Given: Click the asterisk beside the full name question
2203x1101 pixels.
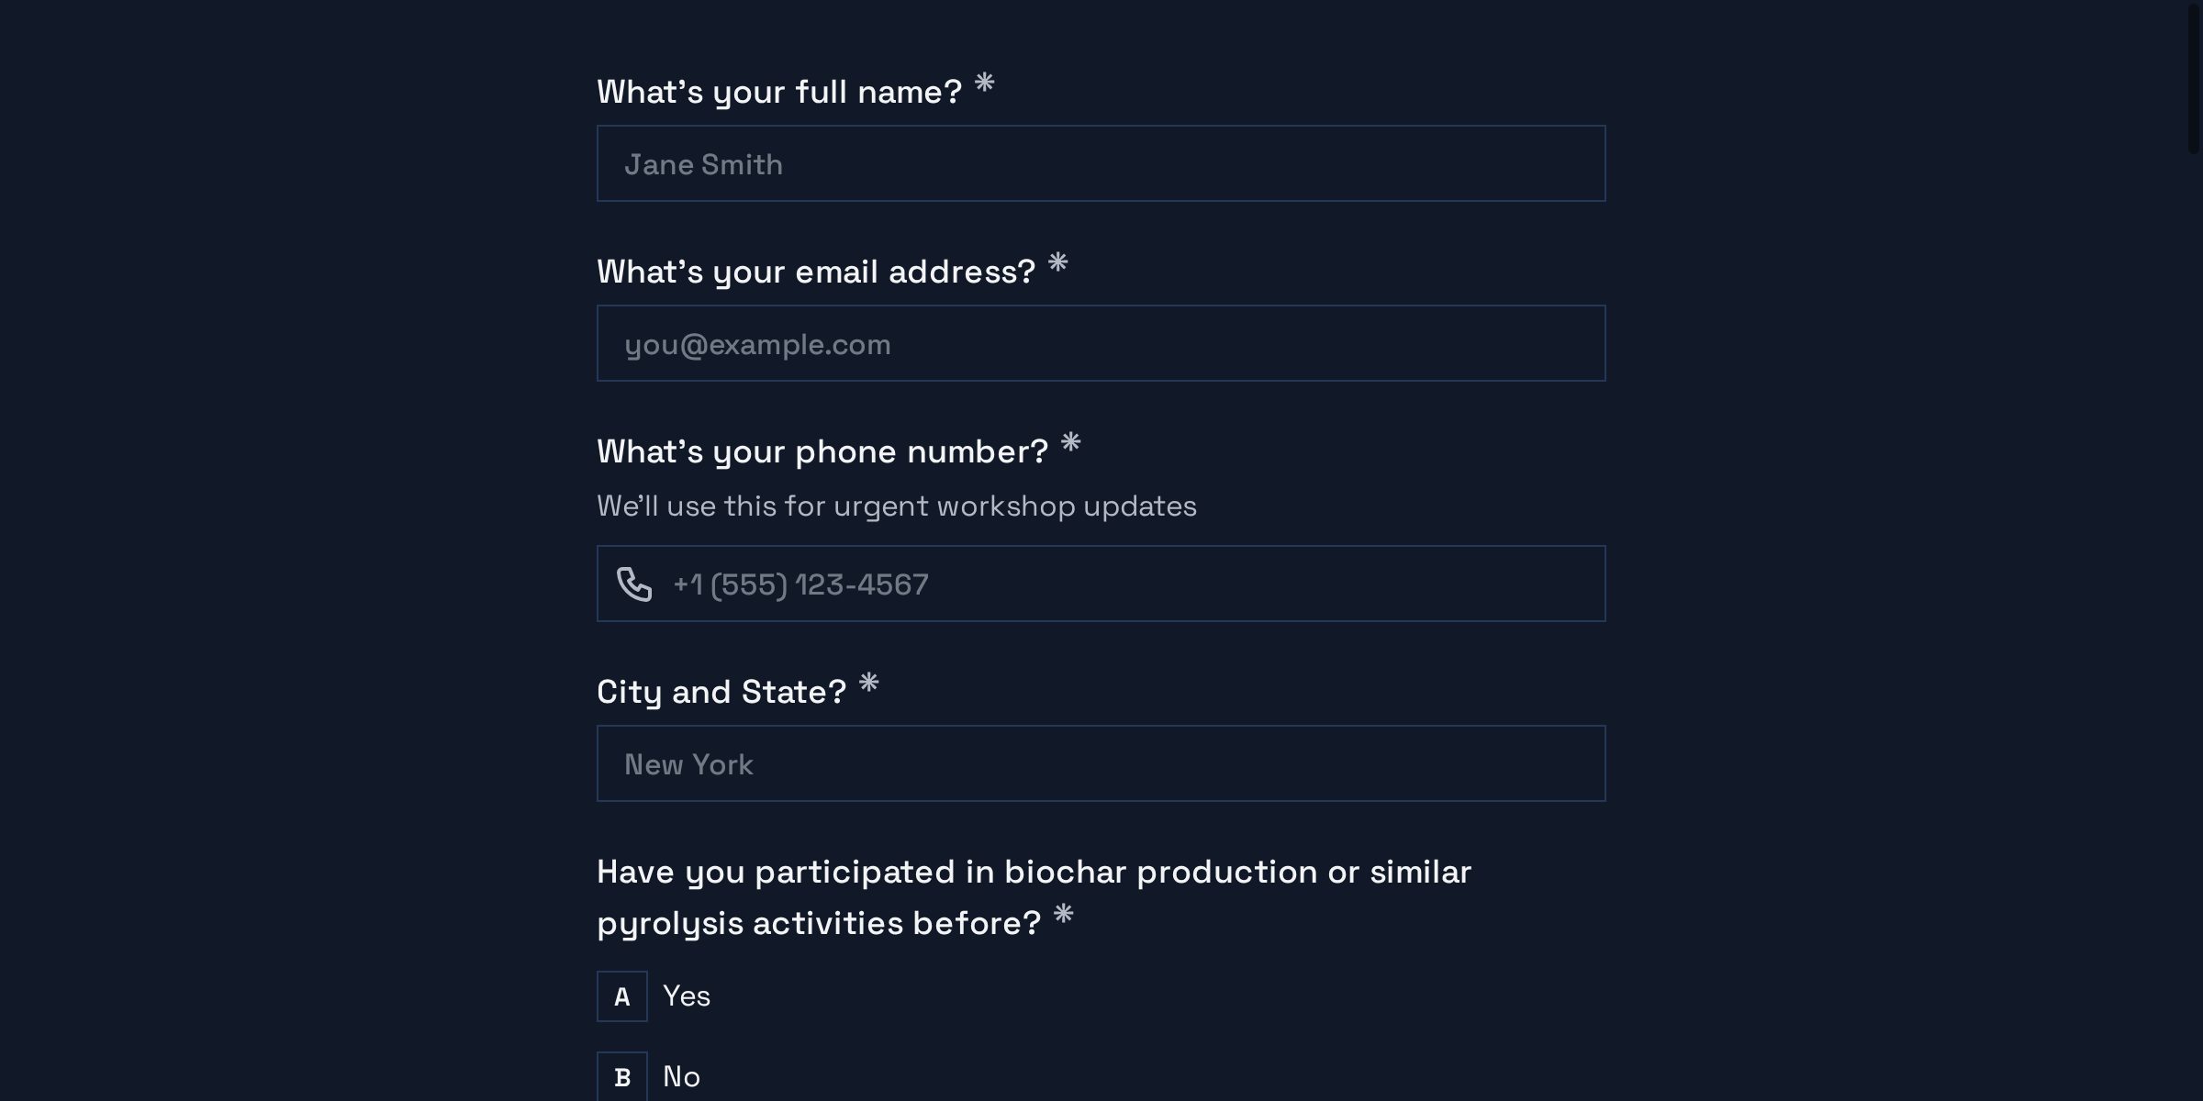Looking at the screenshot, I should click(984, 83).
